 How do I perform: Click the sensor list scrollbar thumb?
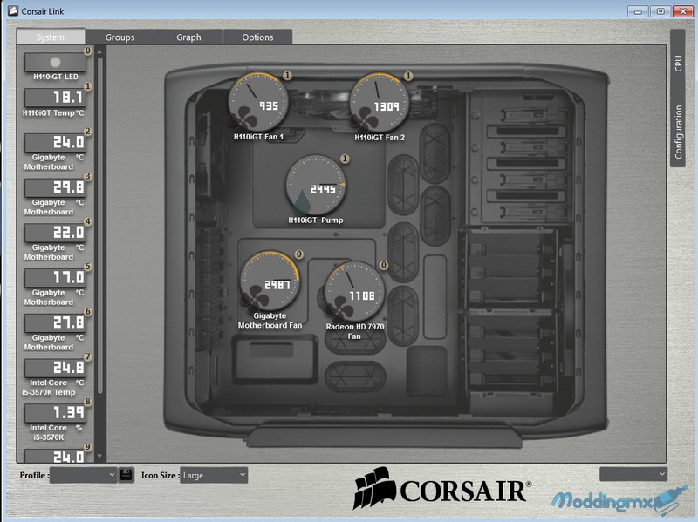100,226
